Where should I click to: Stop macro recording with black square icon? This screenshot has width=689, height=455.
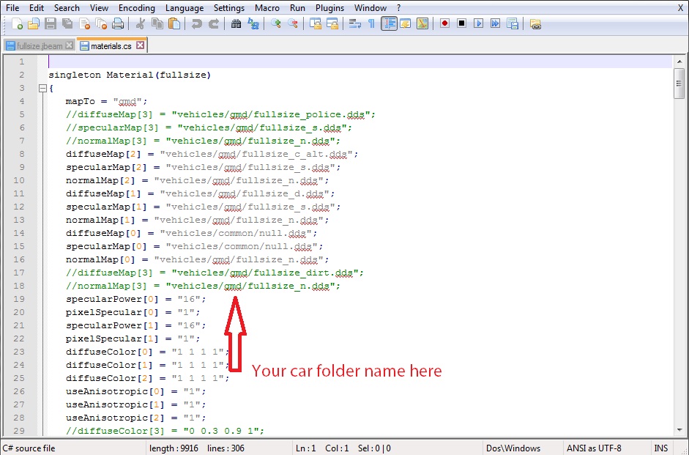pos(461,23)
